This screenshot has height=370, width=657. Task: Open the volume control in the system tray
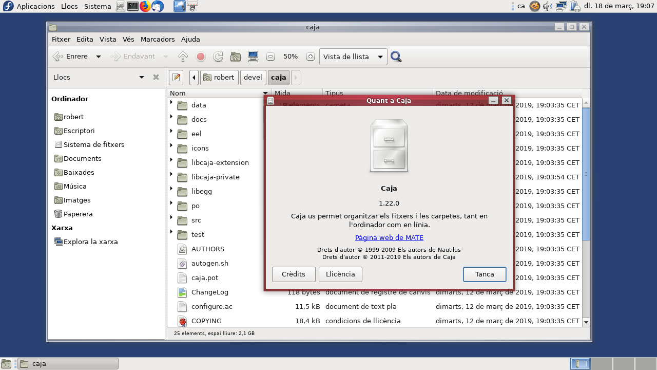tap(548, 6)
